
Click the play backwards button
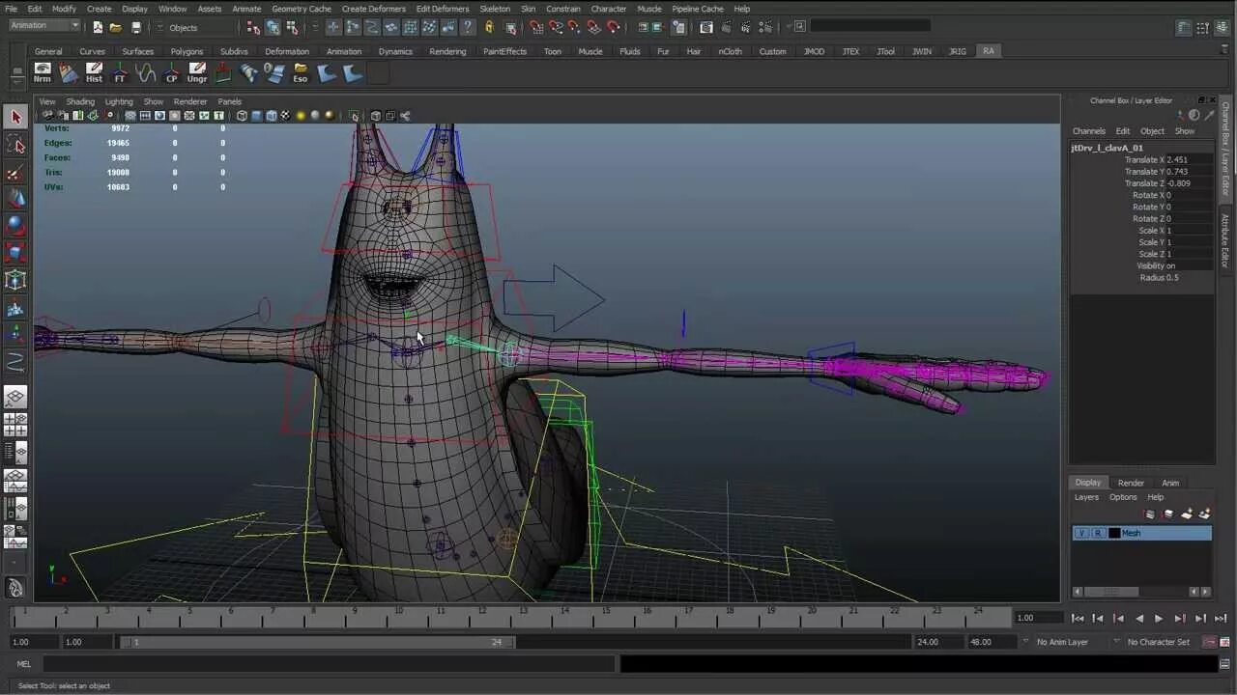[1138, 618]
